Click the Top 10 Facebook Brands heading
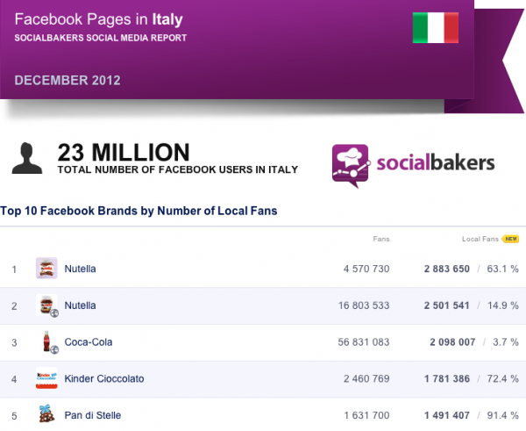 tap(139, 211)
